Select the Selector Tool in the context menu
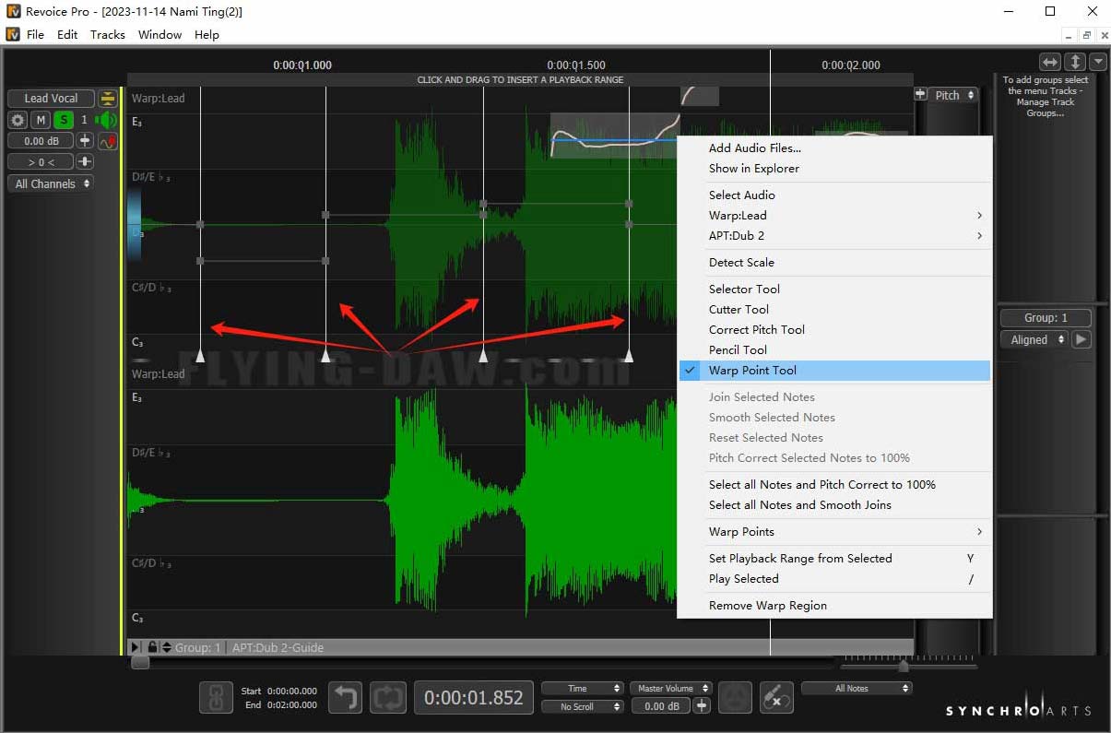Image resolution: width=1111 pixels, height=733 pixels. coord(834,290)
